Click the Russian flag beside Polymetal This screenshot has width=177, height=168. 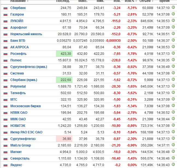click(5, 87)
